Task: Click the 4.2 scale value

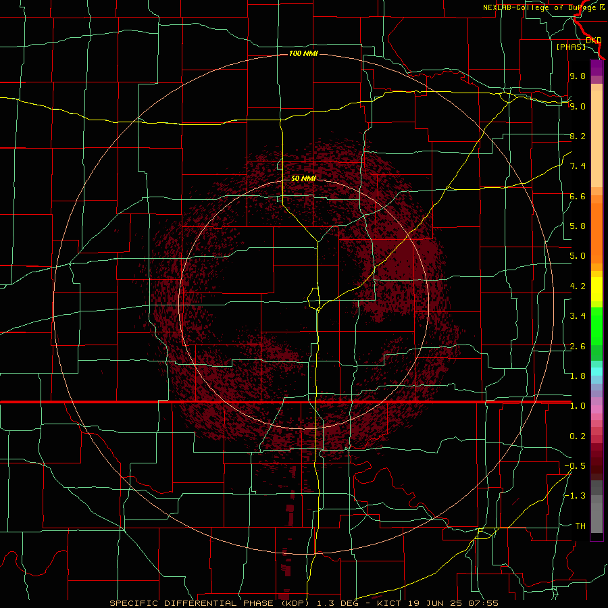Action: click(x=578, y=286)
